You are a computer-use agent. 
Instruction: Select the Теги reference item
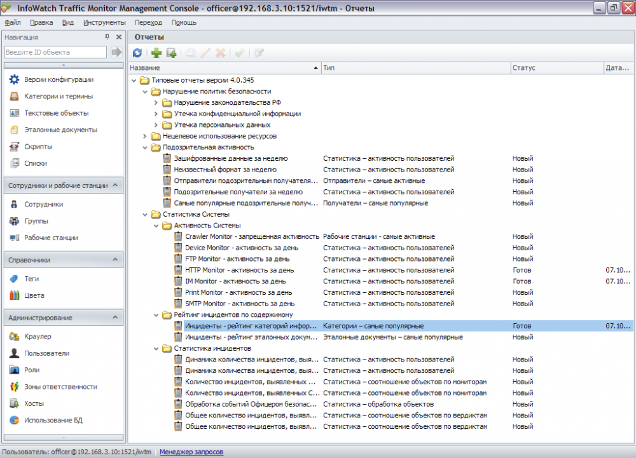pyautogui.click(x=32, y=279)
